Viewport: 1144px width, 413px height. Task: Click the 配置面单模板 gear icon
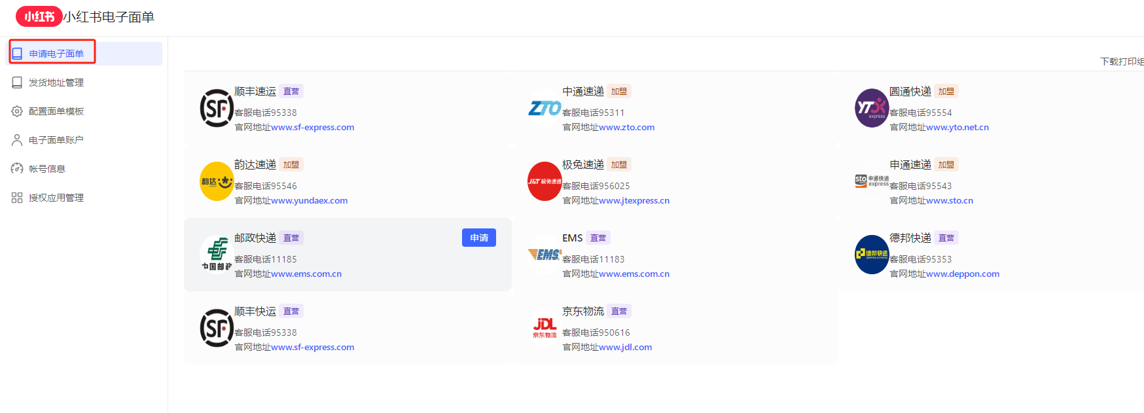17,111
